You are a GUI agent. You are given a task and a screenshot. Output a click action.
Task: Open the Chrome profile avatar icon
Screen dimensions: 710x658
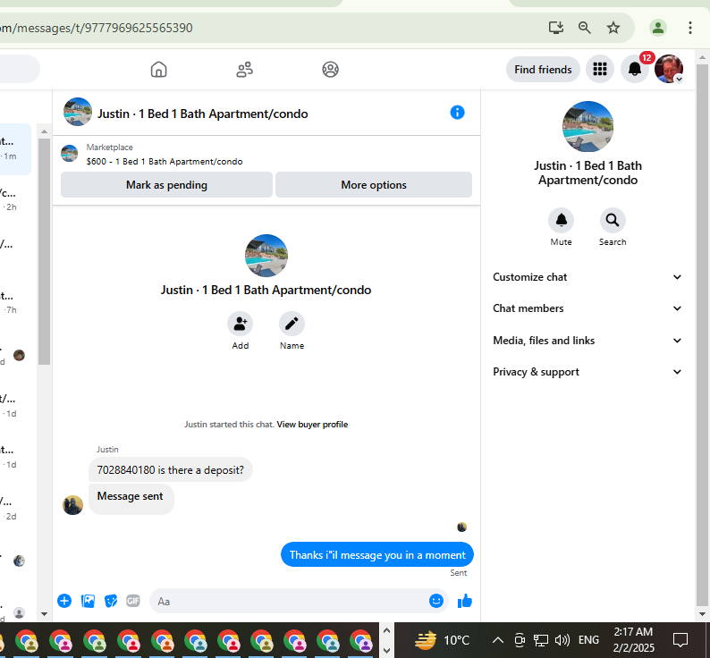(658, 28)
